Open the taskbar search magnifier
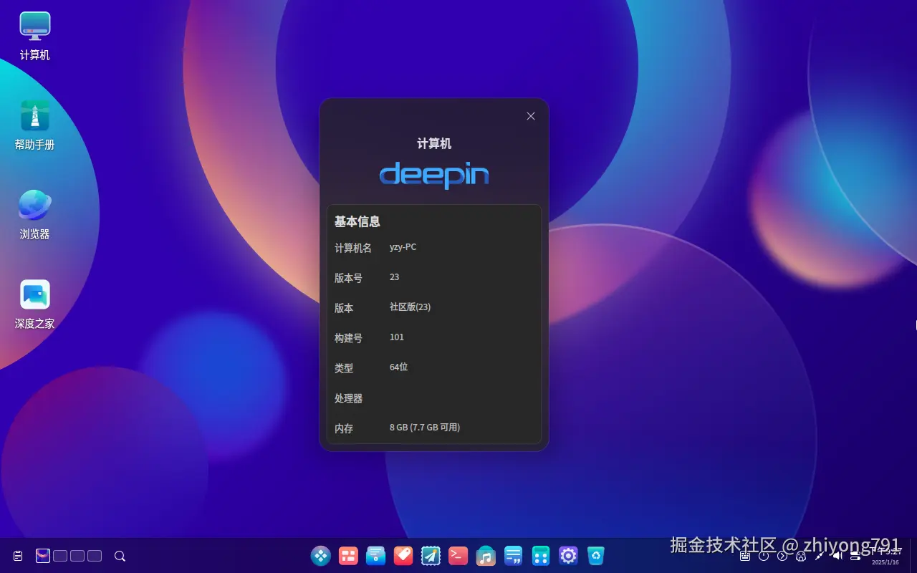 120,556
